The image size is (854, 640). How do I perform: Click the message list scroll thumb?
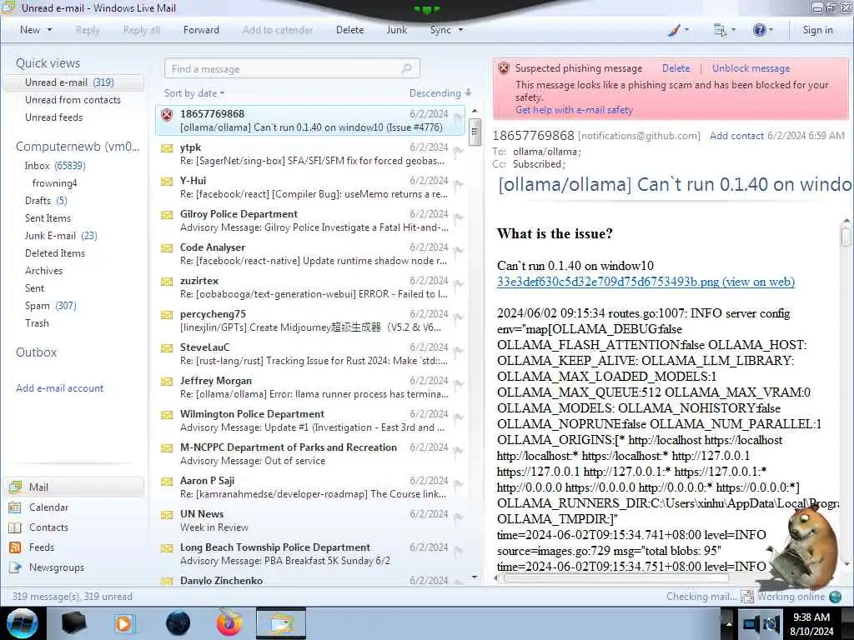click(475, 132)
